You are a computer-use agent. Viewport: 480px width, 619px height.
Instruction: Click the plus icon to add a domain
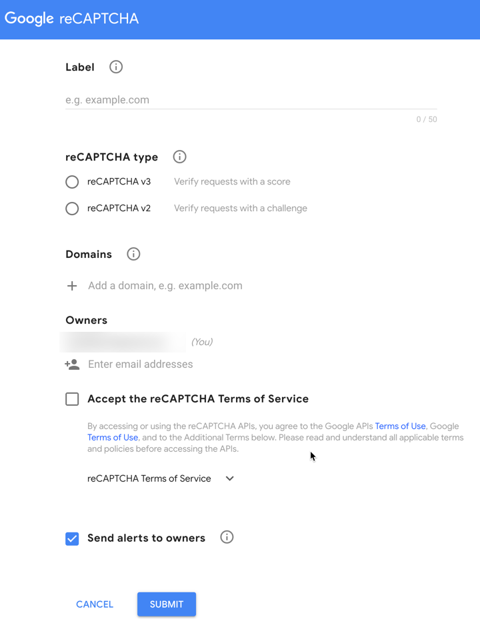pos(72,286)
